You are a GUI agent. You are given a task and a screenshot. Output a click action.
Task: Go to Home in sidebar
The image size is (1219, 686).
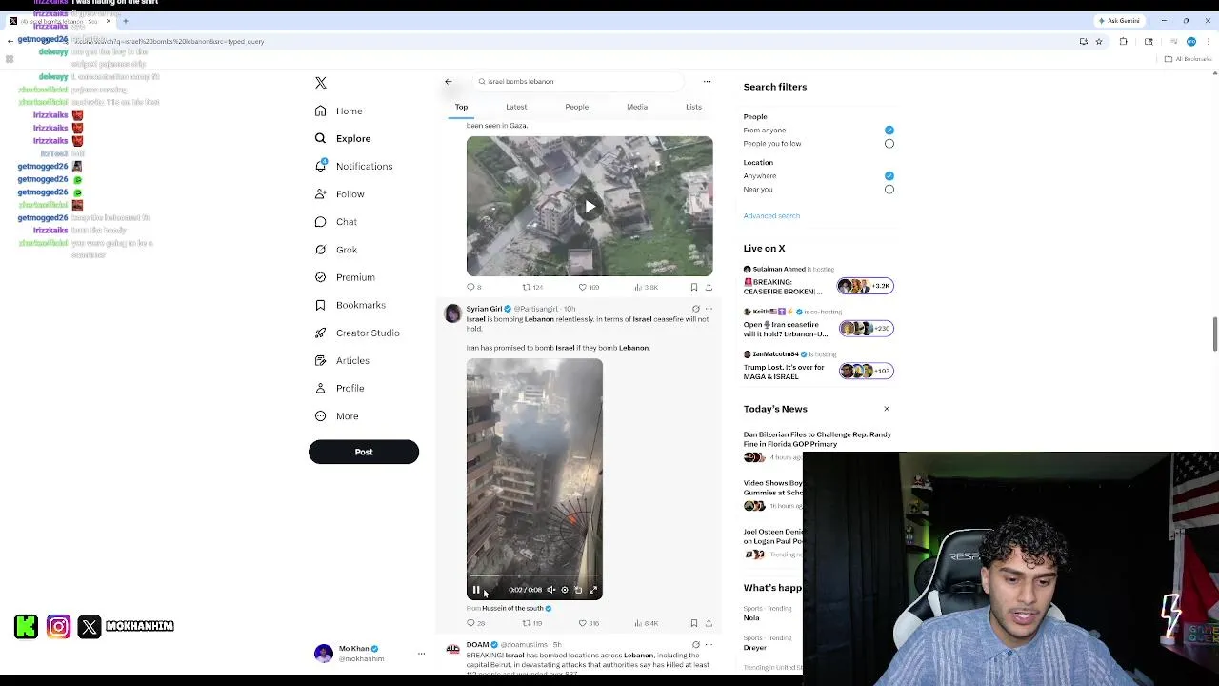tap(339, 111)
